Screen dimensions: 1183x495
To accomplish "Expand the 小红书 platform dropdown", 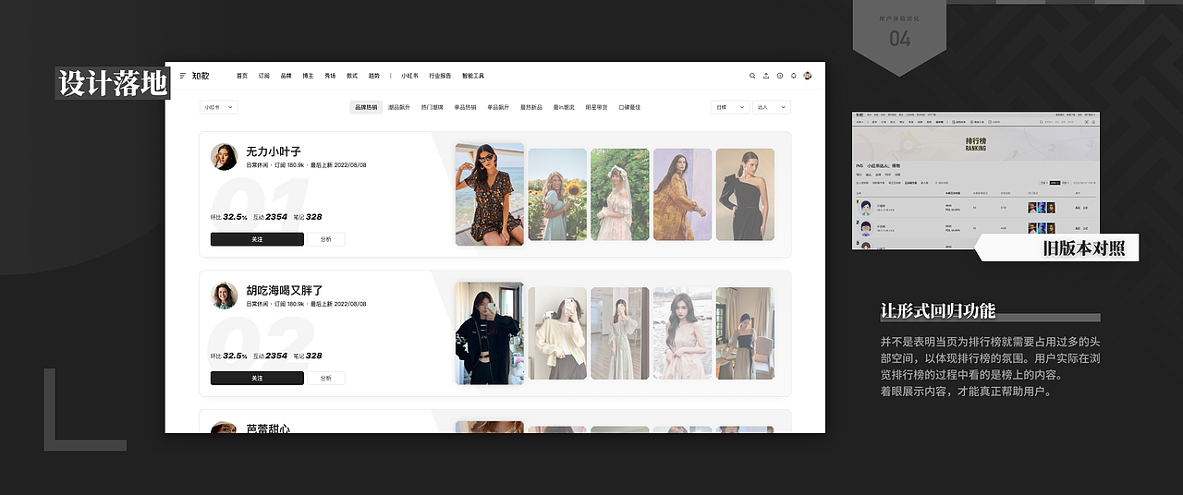I will [x=219, y=107].
